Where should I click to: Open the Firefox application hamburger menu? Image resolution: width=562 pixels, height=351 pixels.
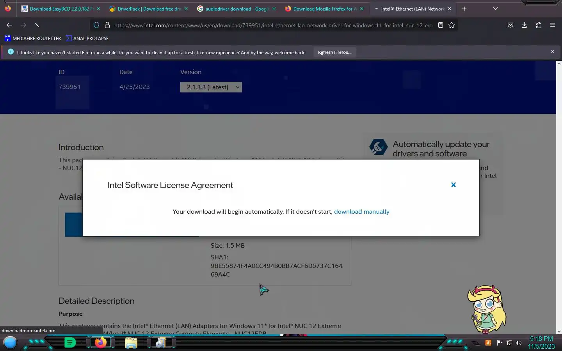[553, 25]
